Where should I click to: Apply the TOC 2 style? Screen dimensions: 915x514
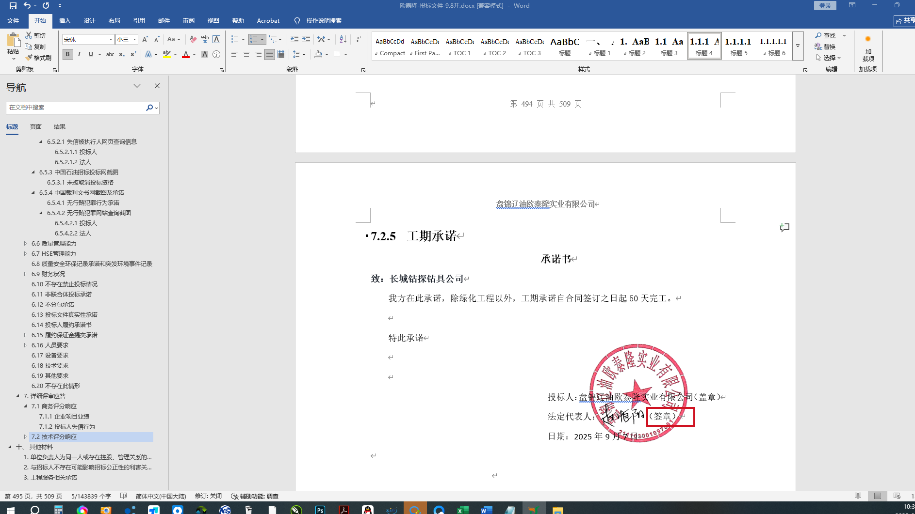[495, 46]
